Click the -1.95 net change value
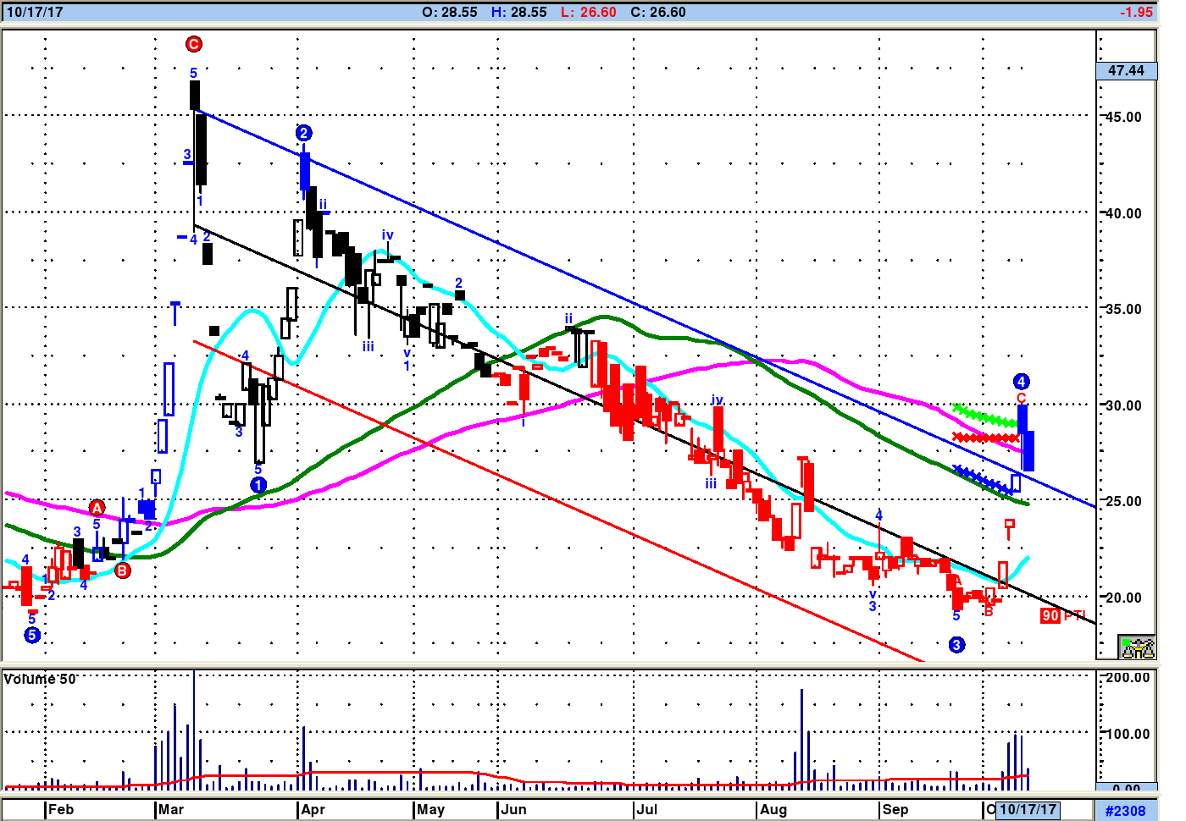Image resolution: width=1186 pixels, height=821 pixels. coord(1135,12)
